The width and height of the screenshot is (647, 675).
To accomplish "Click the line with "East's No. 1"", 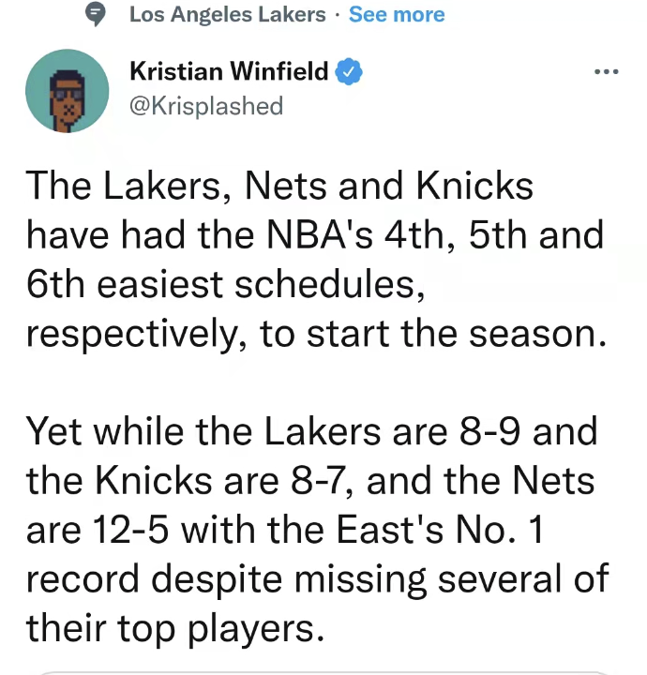I will (284, 530).
